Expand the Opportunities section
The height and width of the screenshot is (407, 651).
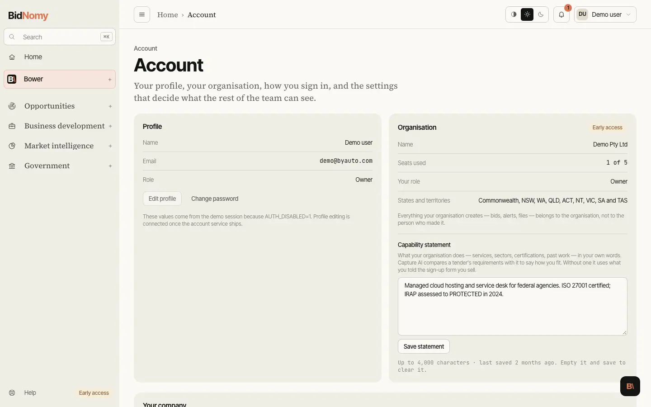[110, 106]
